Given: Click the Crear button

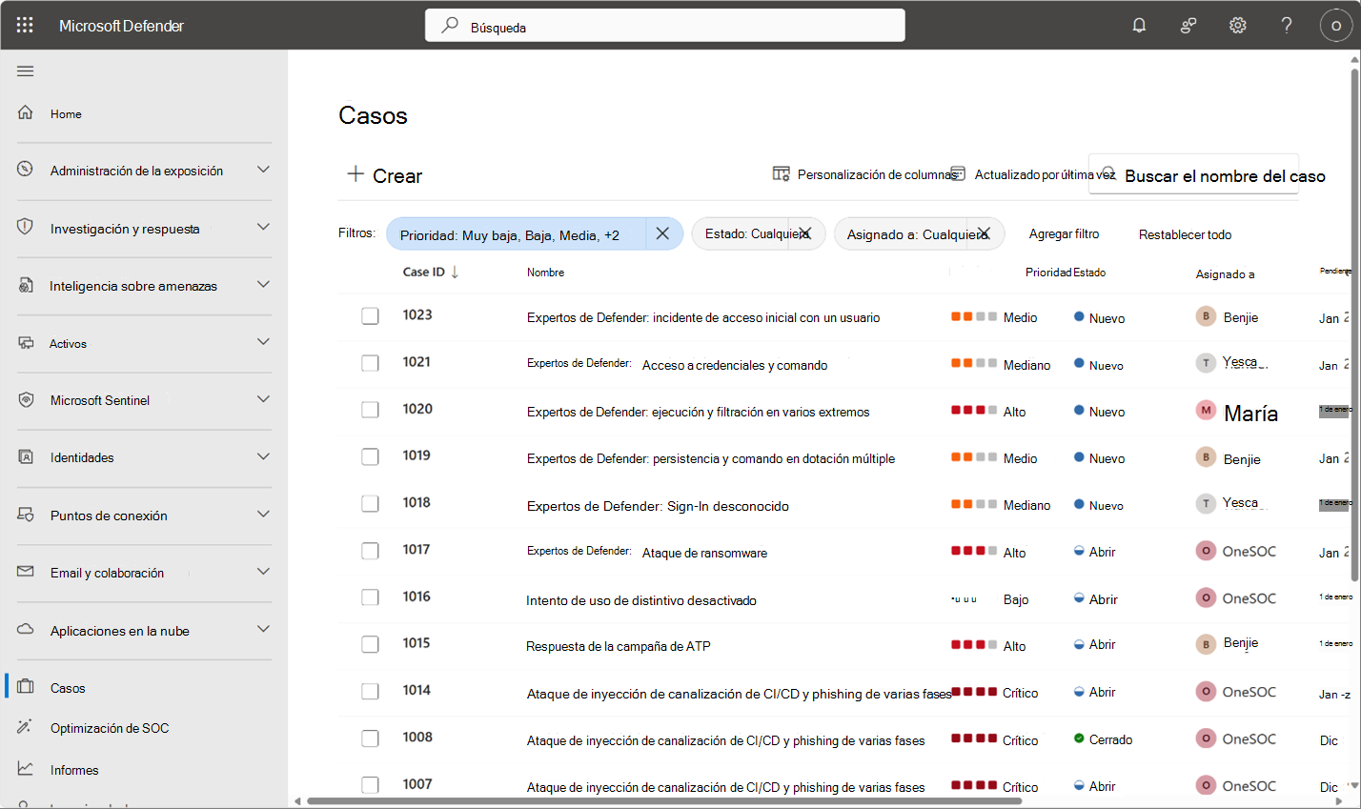Looking at the screenshot, I should pyautogui.click(x=385, y=175).
